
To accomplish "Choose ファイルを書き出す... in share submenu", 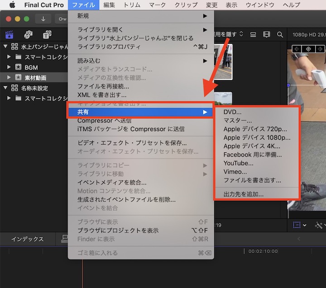I will pyautogui.click(x=257, y=180).
